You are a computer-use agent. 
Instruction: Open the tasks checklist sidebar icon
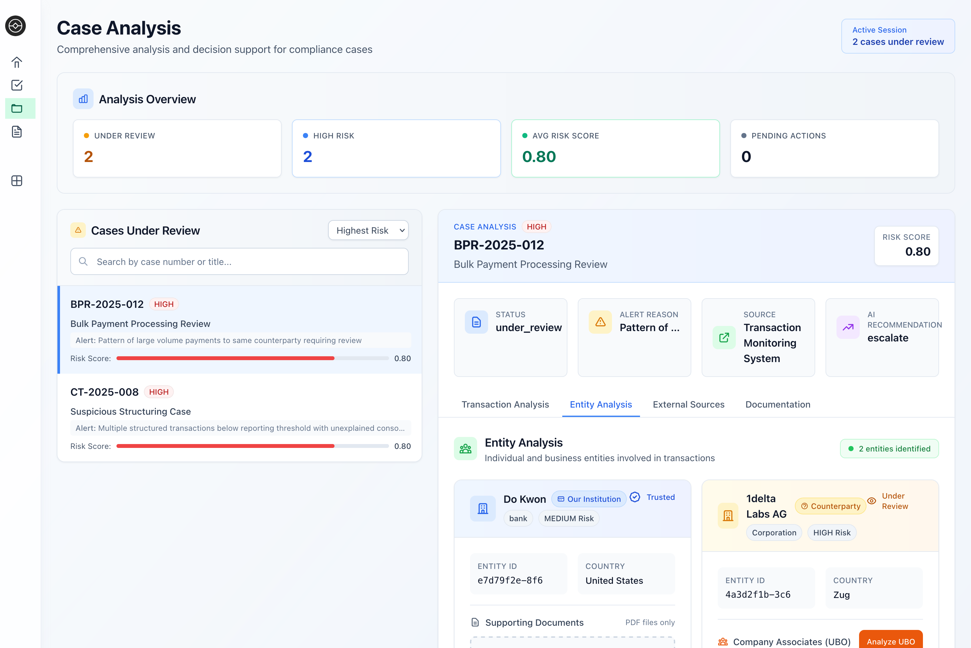16,85
